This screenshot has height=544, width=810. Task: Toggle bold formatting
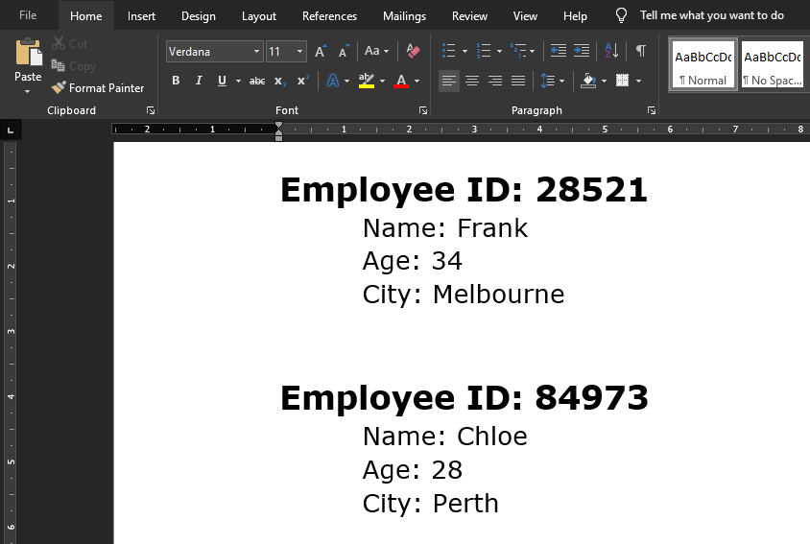[176, 81]
